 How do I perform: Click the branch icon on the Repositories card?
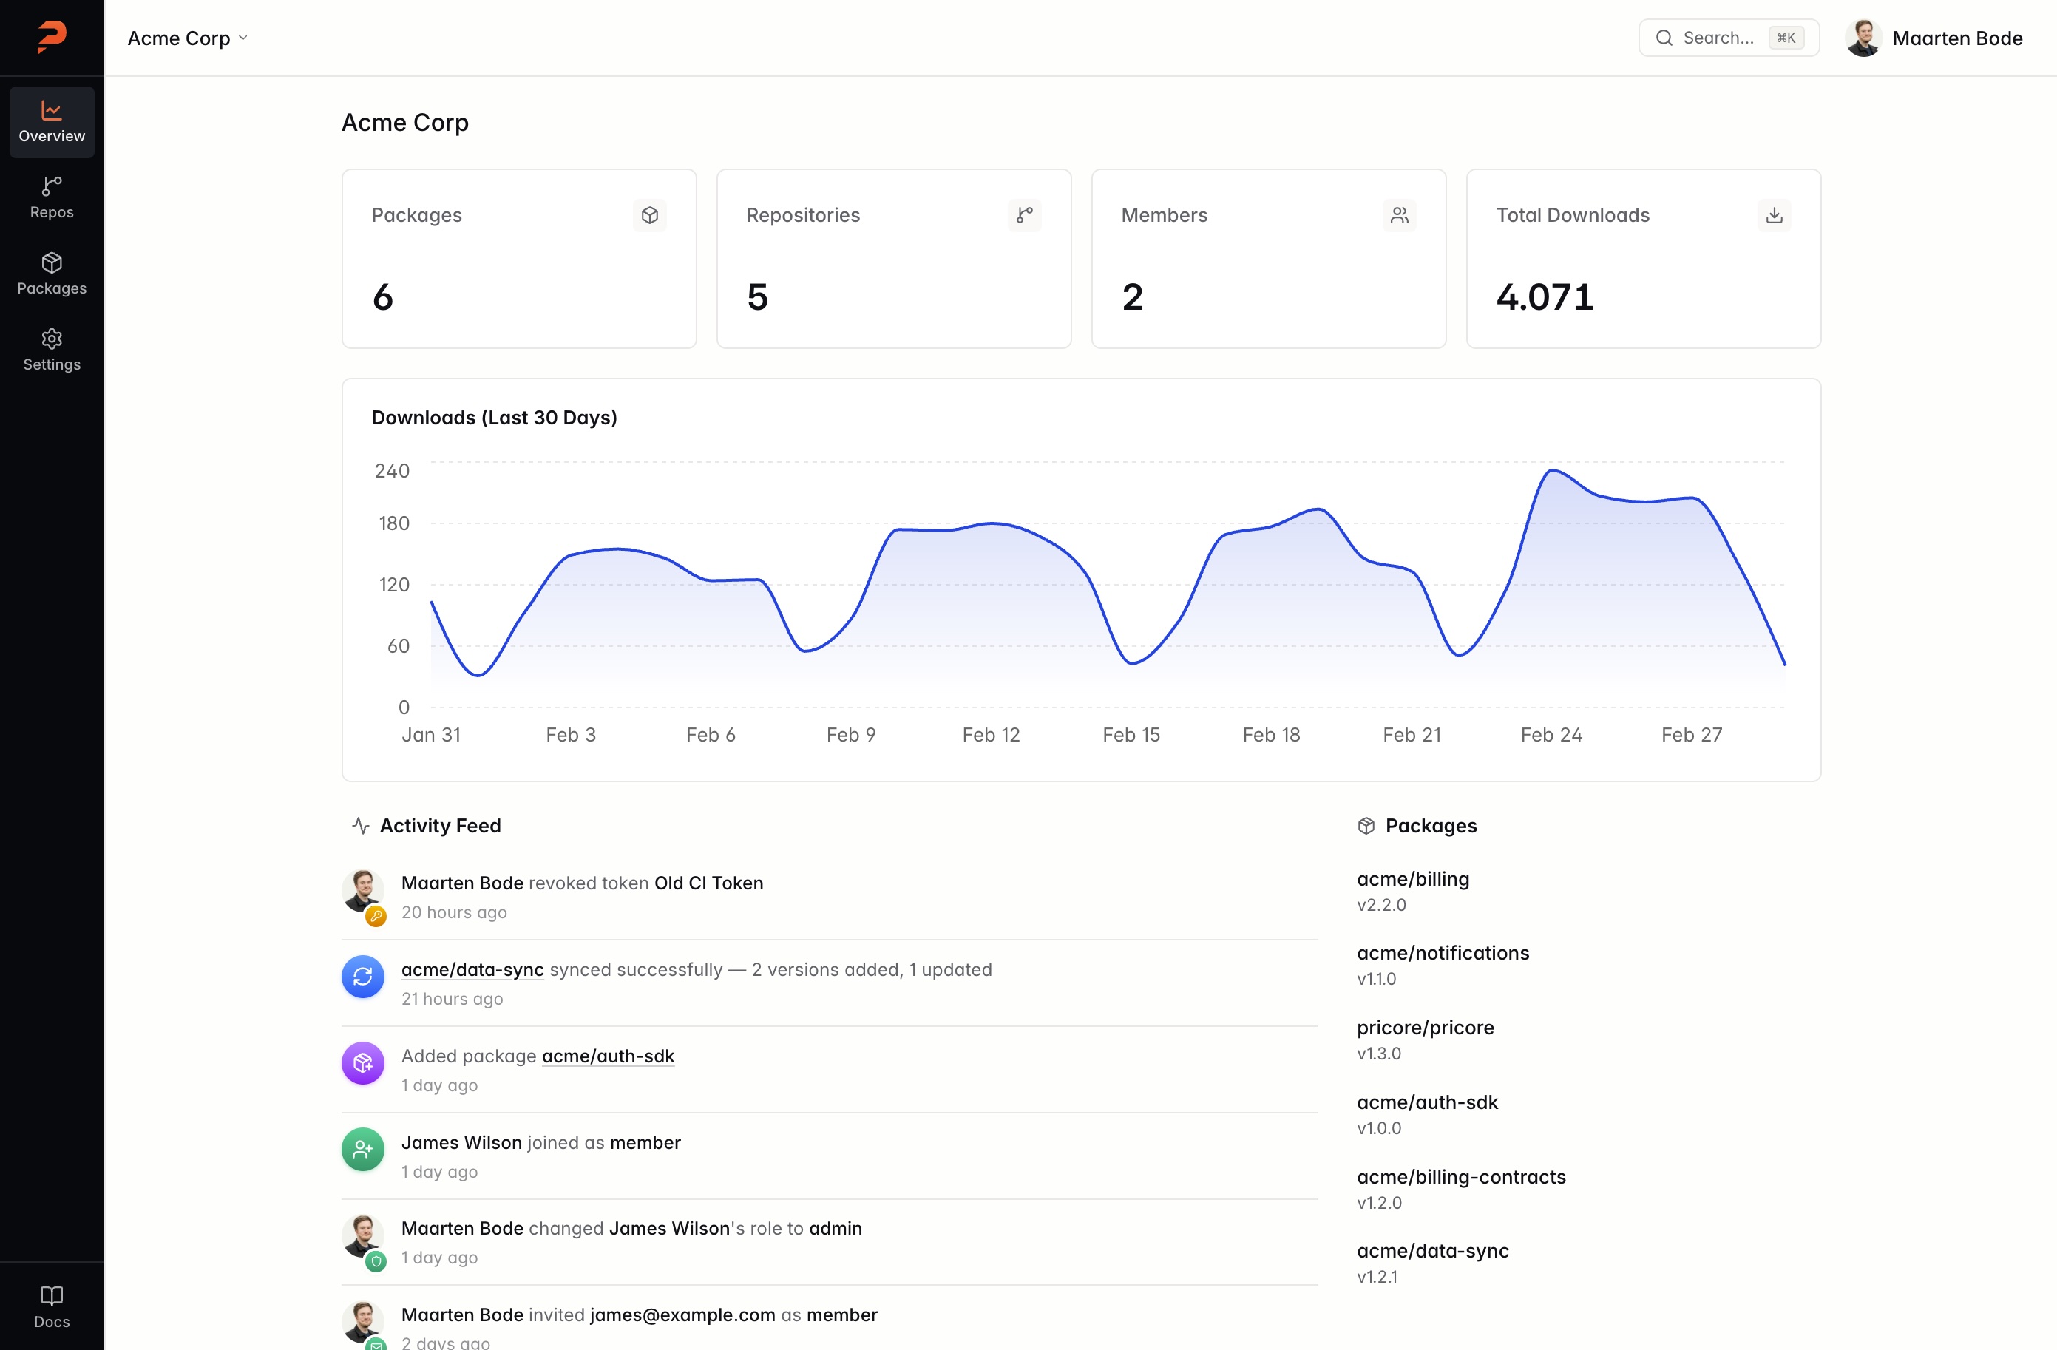coord(1025,215)
